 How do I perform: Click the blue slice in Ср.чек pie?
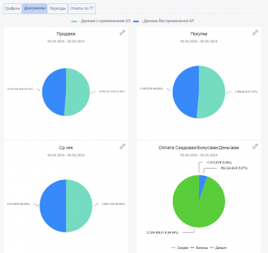coord(53,205)
